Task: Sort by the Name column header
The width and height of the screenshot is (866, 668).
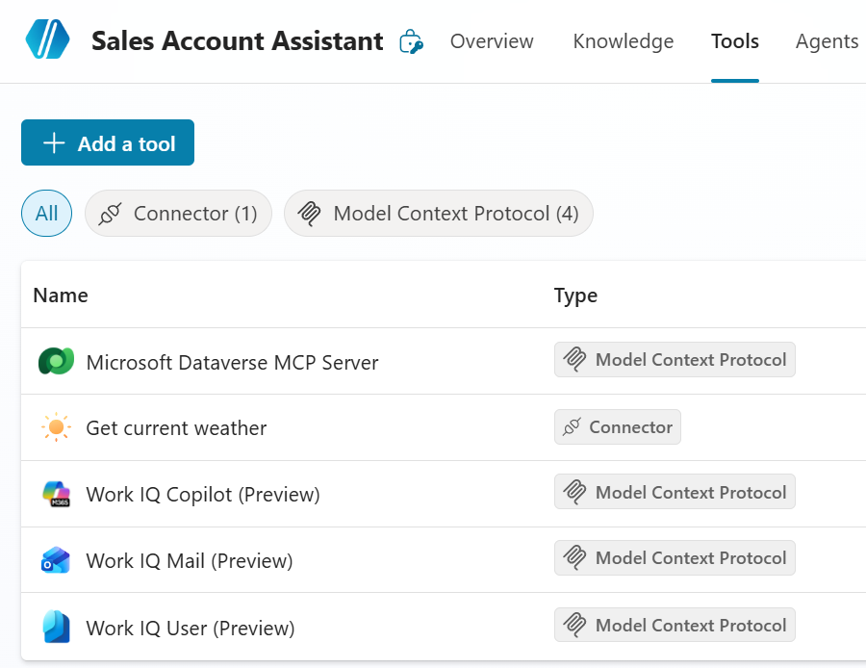Action: pos(61,295)
